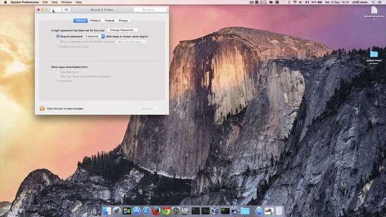The height and width of the screenshot is (217, 386).
Task: Switch to the General tab
Action: coord(80,20)
